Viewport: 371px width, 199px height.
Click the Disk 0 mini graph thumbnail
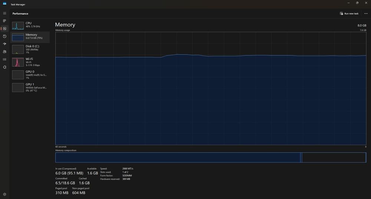(18, 50)
